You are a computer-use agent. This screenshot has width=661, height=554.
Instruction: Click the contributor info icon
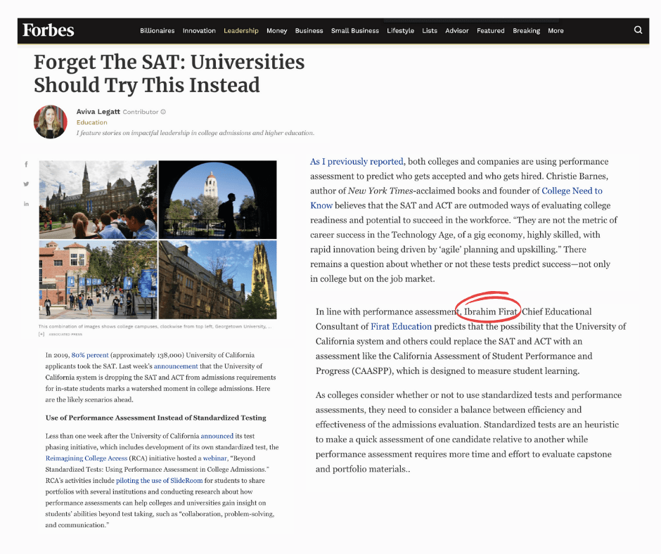click(x=163, y=112)
